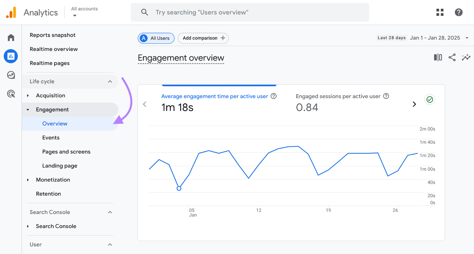Expand the Acquisition tree item

tap(28, 96)
